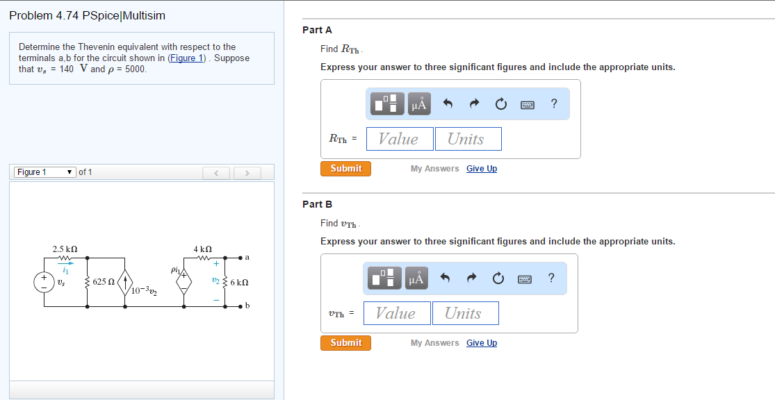Screen dimensions: 775x400
Task: Open the Figure 1 dropdown selector
Action: click(x=44, y=172)
